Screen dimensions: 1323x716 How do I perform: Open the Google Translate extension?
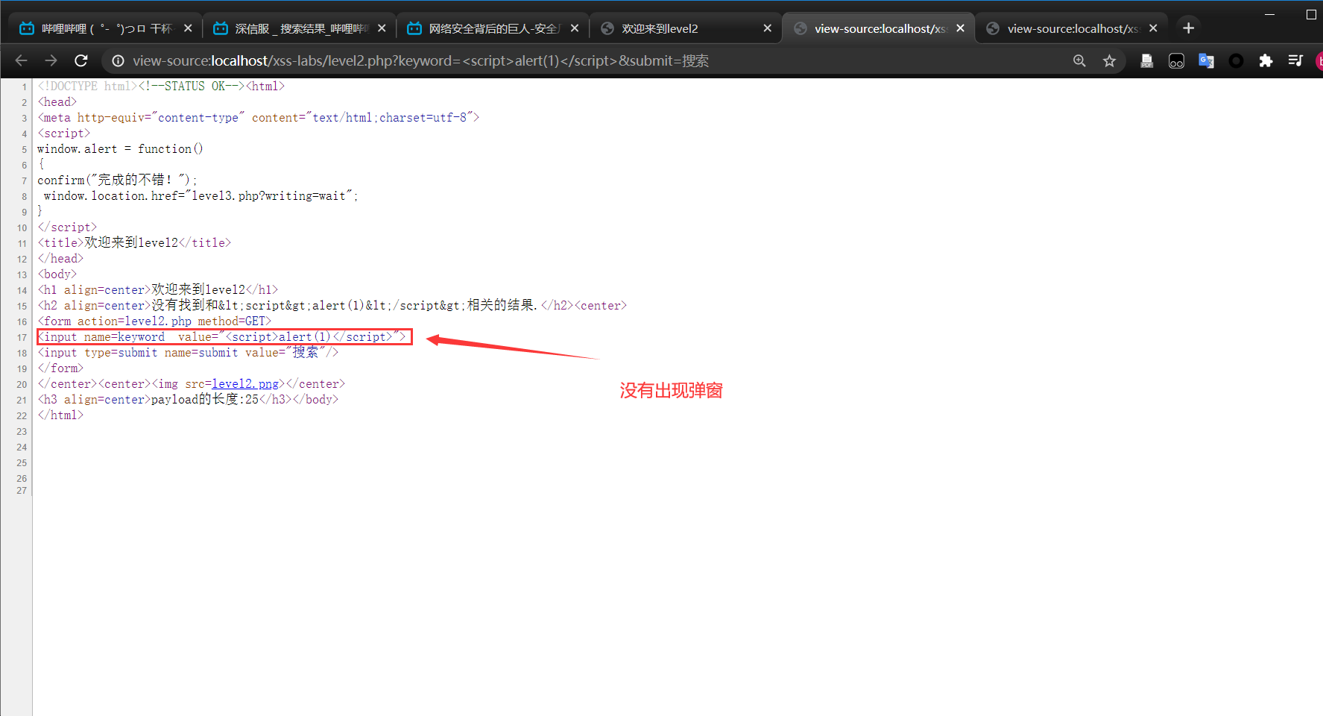1206,60
